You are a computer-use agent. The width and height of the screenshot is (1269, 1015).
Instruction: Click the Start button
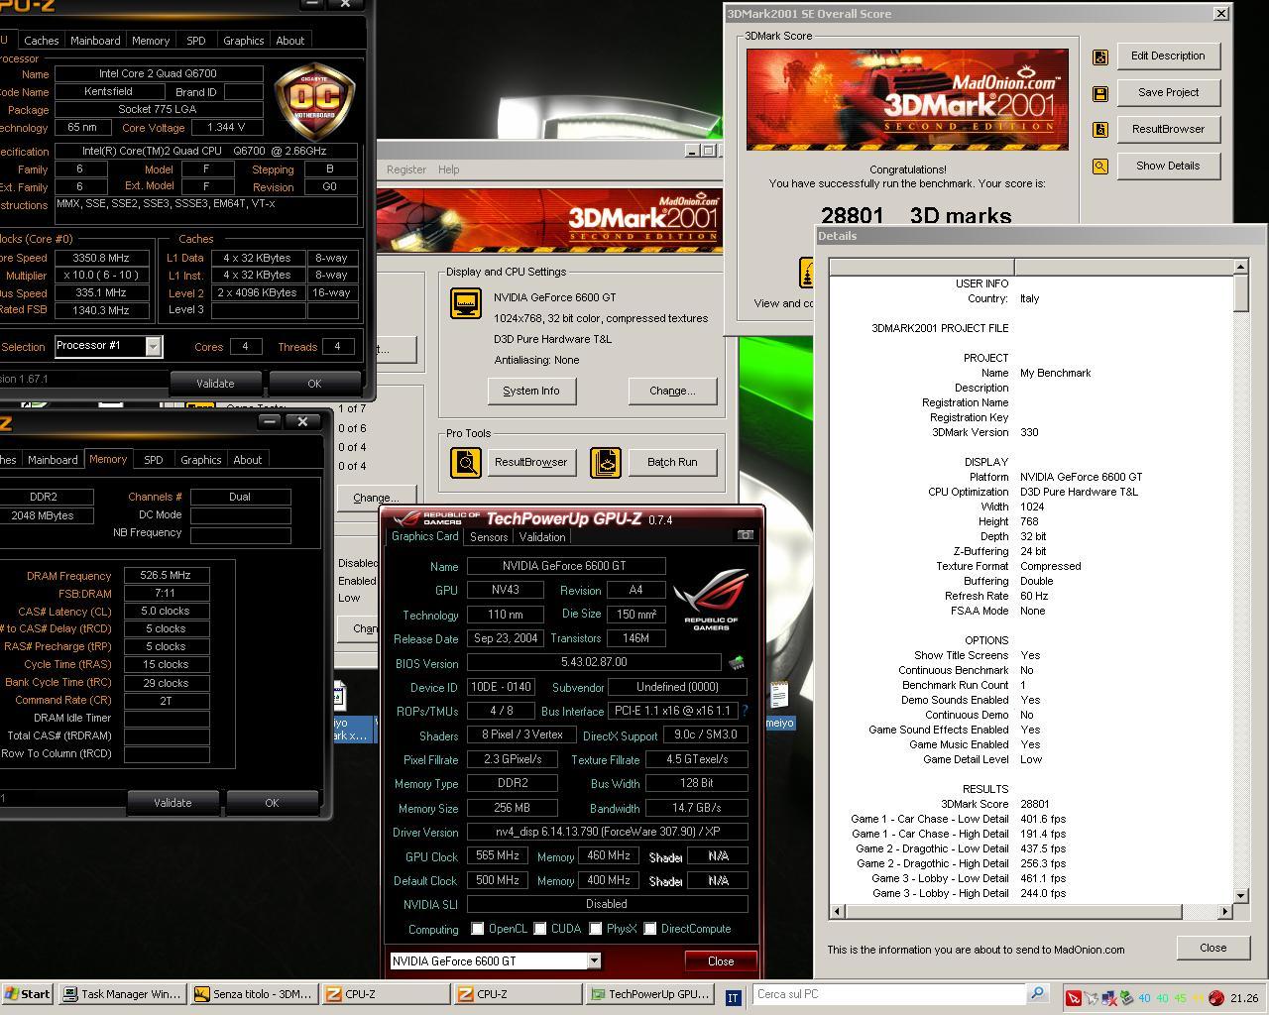click(28, 994)
